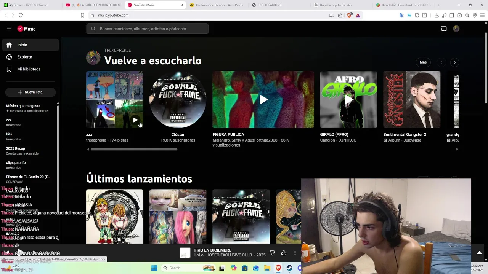This screenshot has height=274, width=488.
Task: Switch to Confirmacion Blender - Aura Prods tab
Action: tap(217, 5)
